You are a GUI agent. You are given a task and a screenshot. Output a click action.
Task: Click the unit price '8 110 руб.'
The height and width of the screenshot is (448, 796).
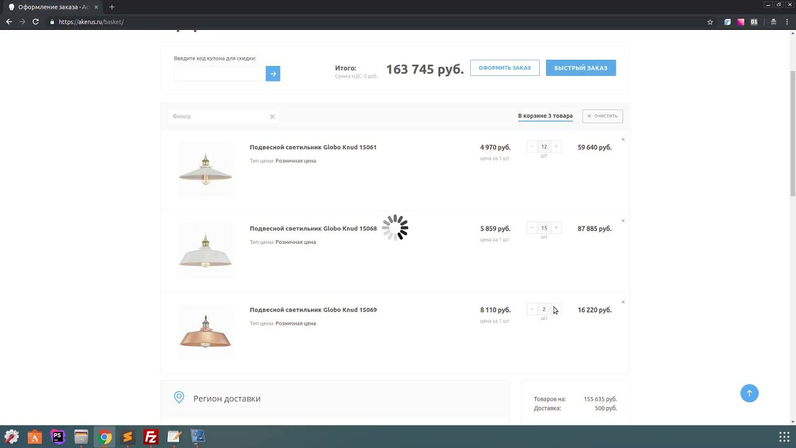tap(495, 310)
